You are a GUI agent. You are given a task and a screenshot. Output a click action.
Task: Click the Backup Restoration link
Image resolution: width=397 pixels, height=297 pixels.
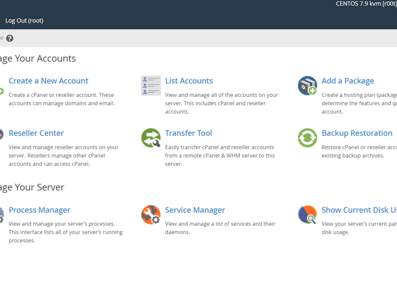[357, 133]
